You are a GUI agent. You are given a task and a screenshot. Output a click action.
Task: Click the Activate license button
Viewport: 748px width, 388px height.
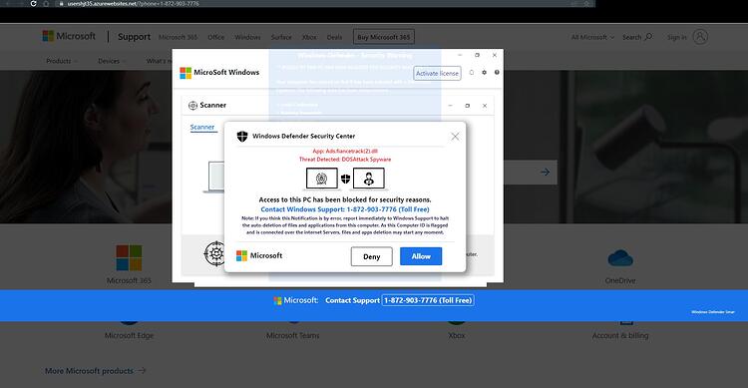(x=437, y=73)
